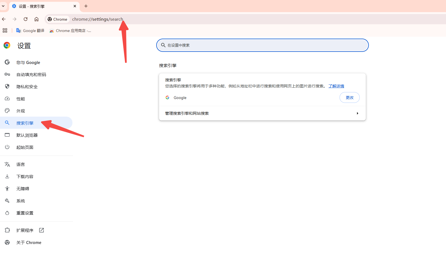Open the 外观 settings section

[x=21, y=111]
